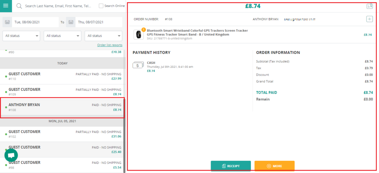
Task: Click the order note icon top right
Action: (x=369, y=6)
